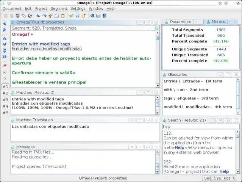The height and width of the screenshot is (182, 242).
Task: Click the help question mark toolbar icon
Action: 105,16
